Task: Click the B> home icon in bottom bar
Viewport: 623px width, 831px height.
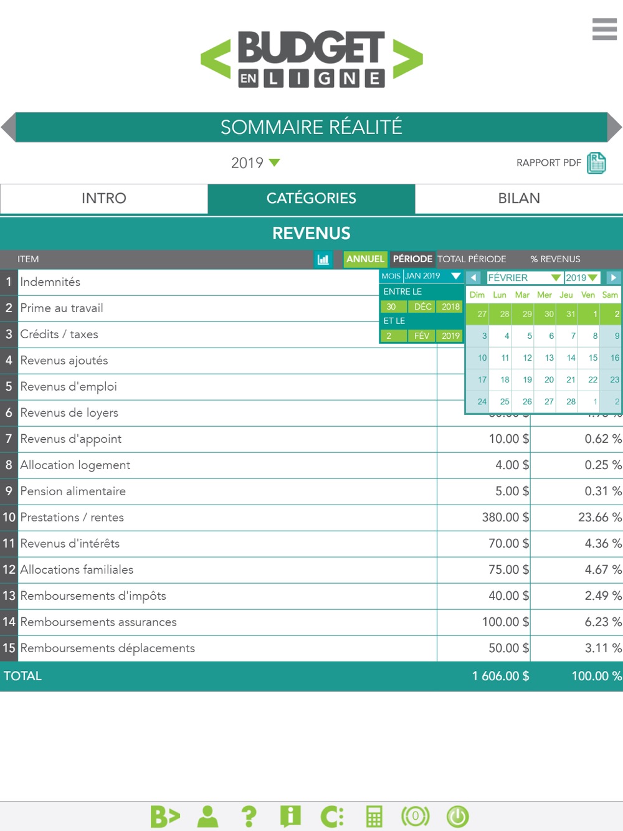Action: (x=165, y=816)
